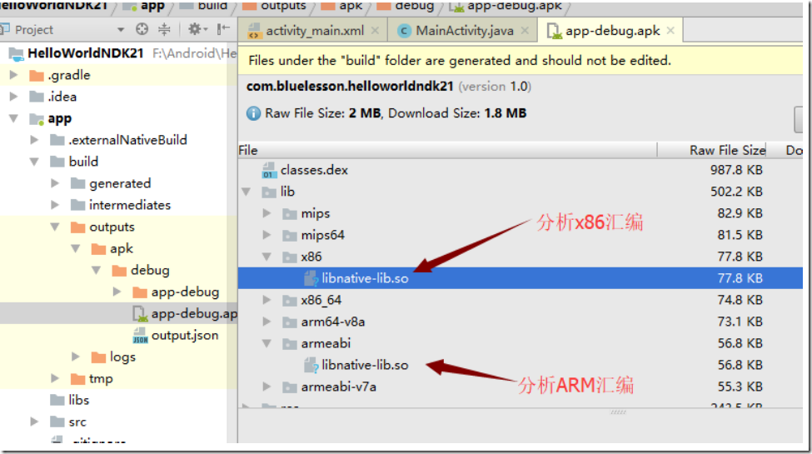
Task: Sort by Raw File Size column header
Action: [727, 150]
